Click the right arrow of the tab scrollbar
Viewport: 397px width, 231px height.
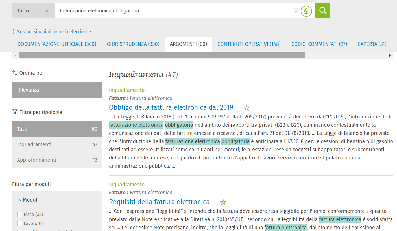[x=390, y=55]
